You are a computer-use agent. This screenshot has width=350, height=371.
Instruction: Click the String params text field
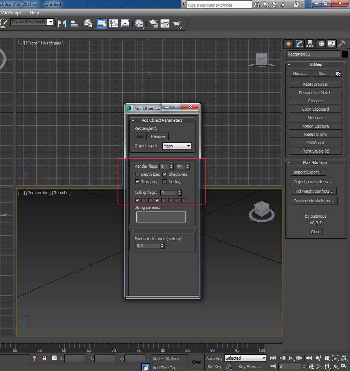(x=161, y=217)
